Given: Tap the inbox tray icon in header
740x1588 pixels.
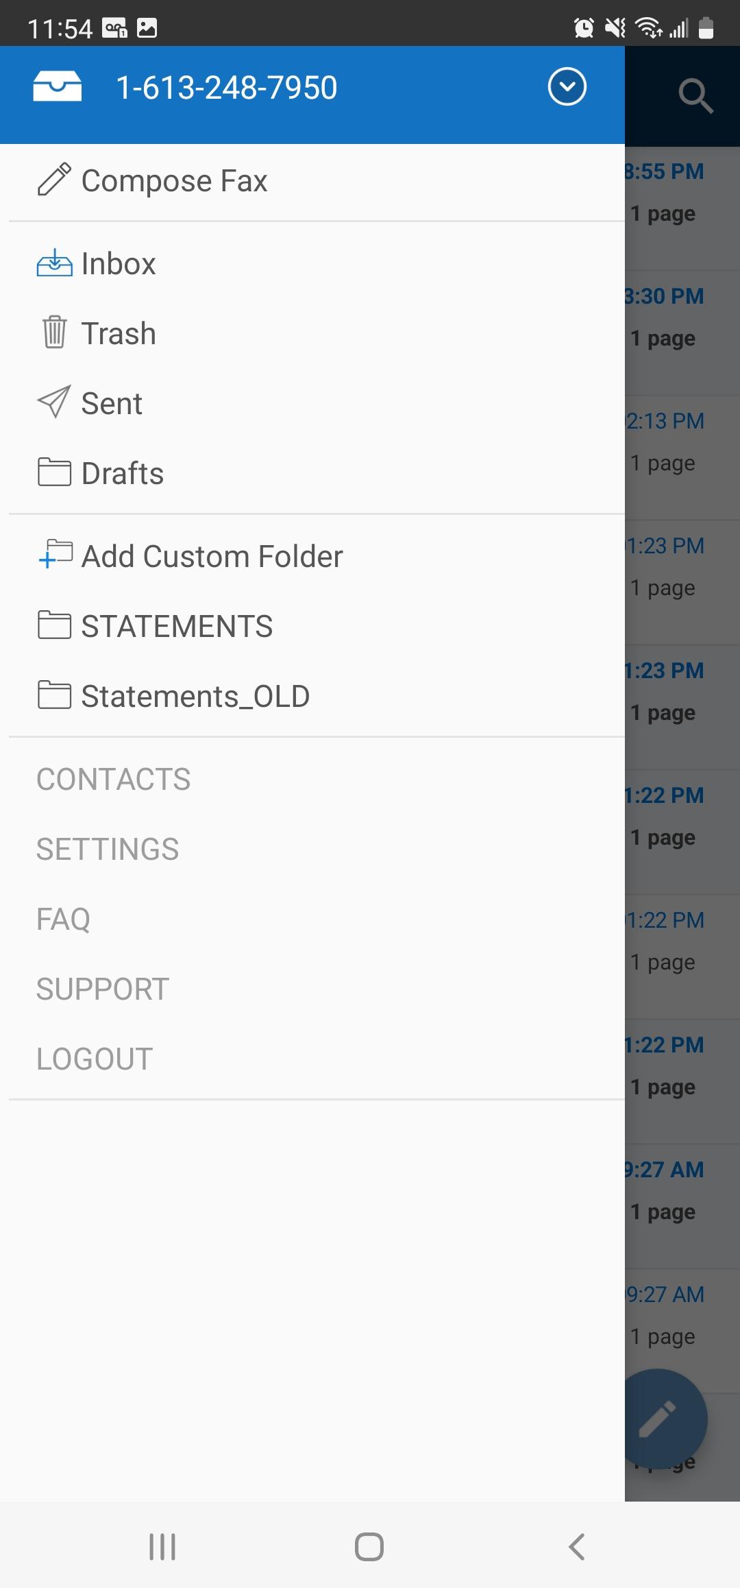Looking at the screenshot, I should tap(58, 87).
